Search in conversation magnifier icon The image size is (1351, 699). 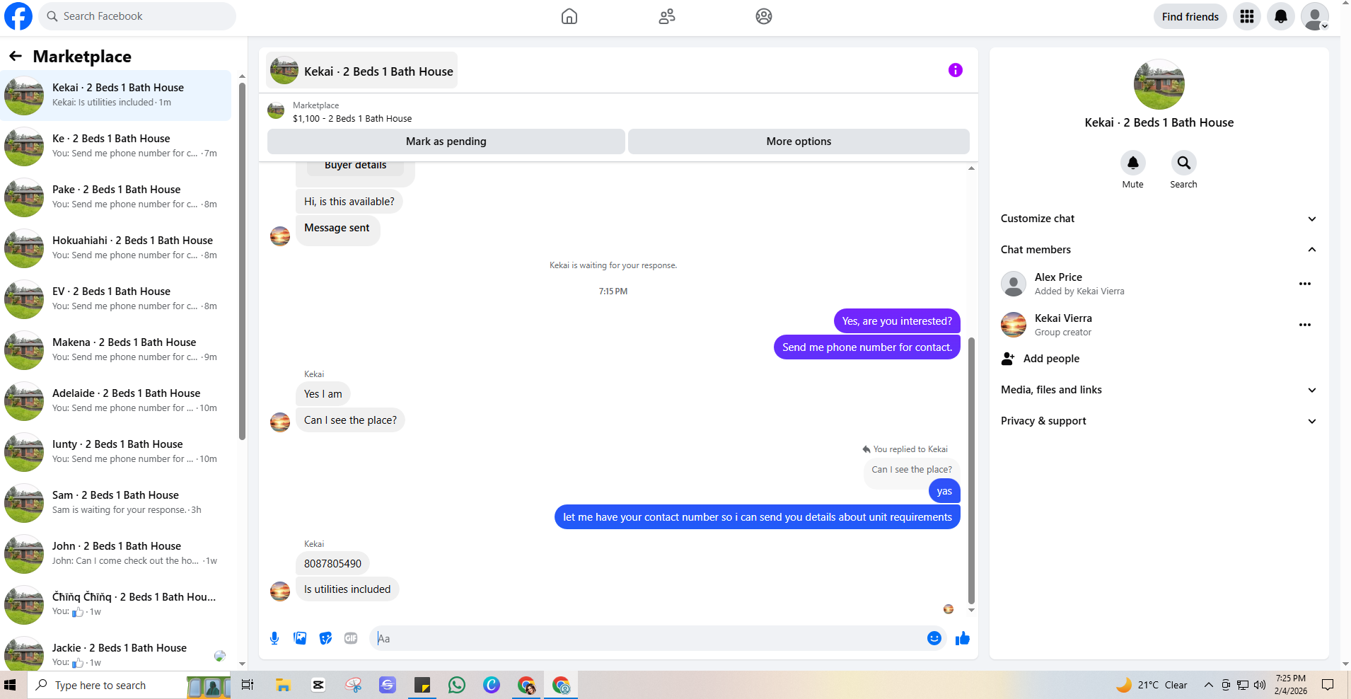(1183, 163)
